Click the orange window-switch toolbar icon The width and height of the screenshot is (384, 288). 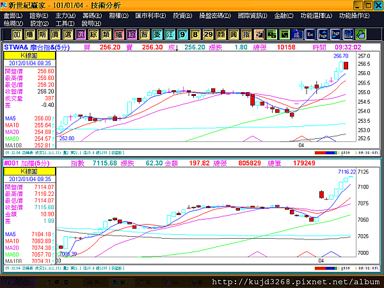259,35
